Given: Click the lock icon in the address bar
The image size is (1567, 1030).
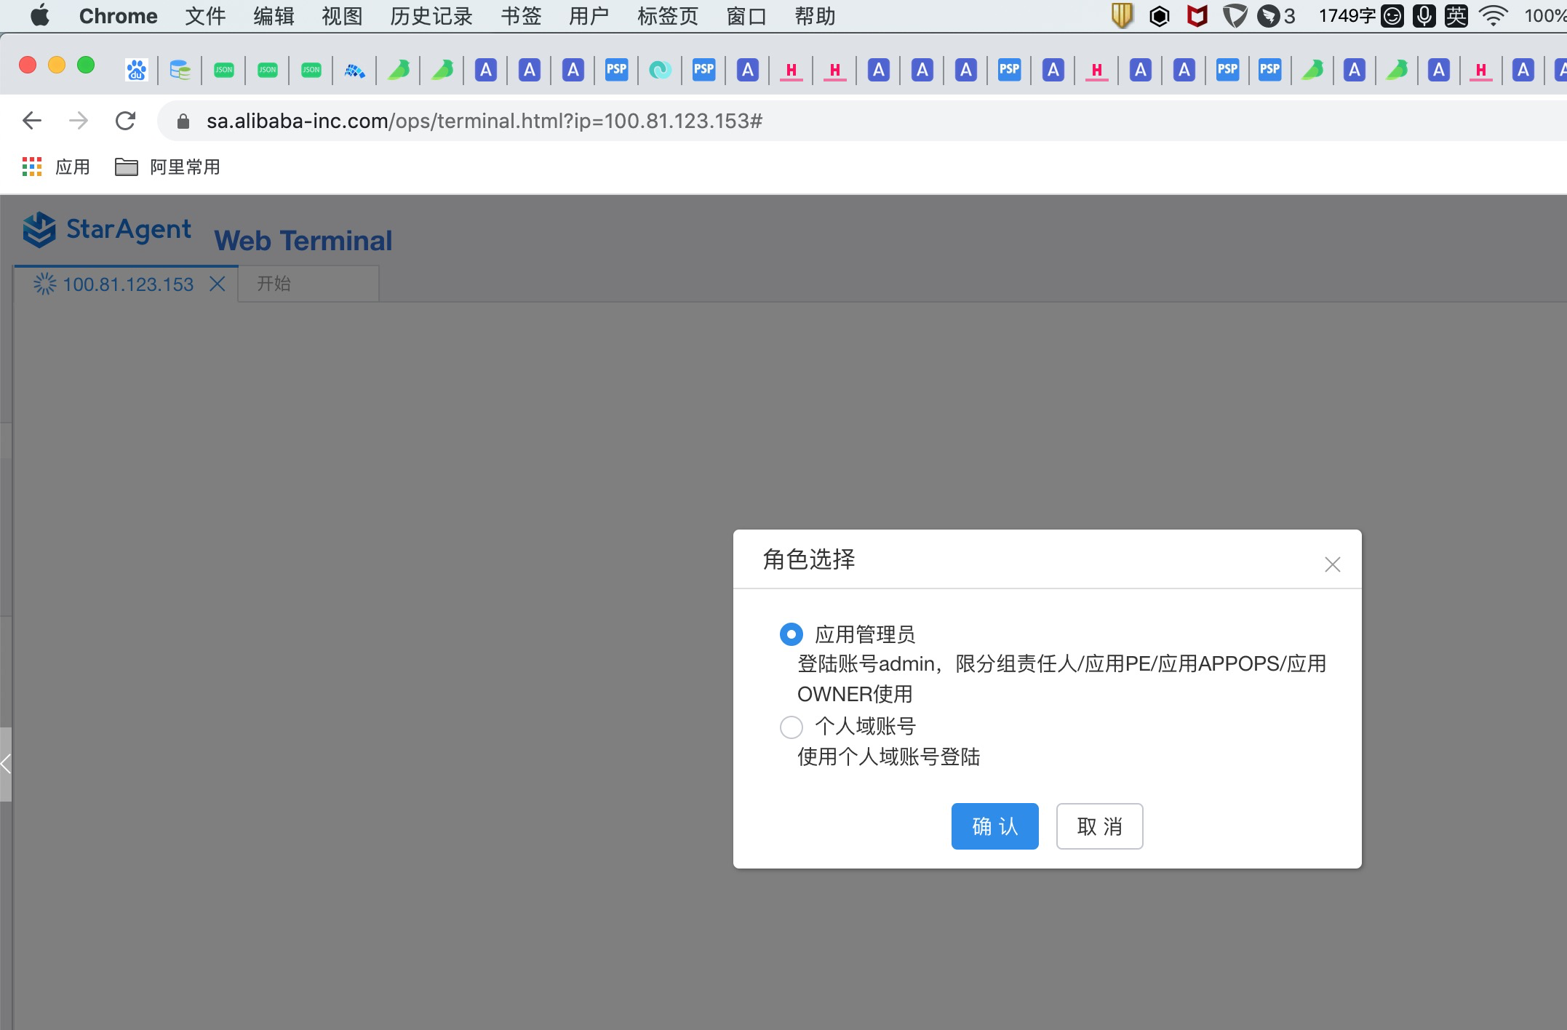Looking at the screenshot, I should (x=183, y=121).
